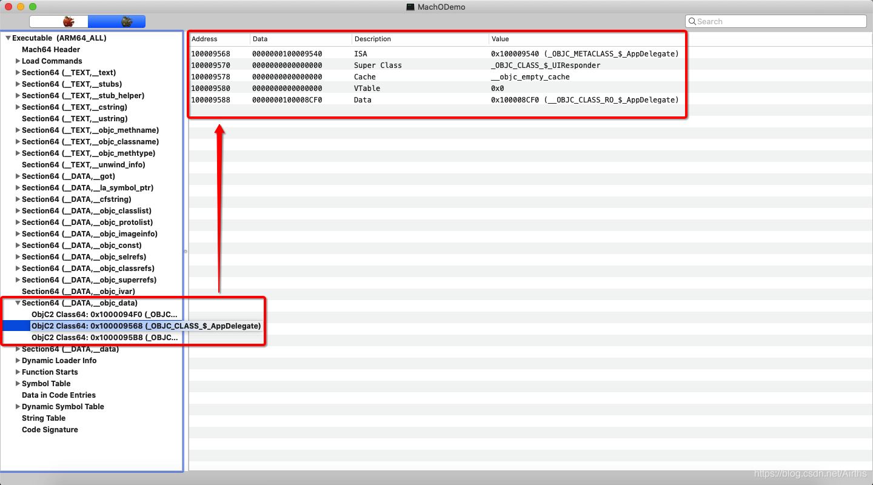Collapse the Executable (ARM64_ALL) node
873x485 pixels.
pos(8,38)
